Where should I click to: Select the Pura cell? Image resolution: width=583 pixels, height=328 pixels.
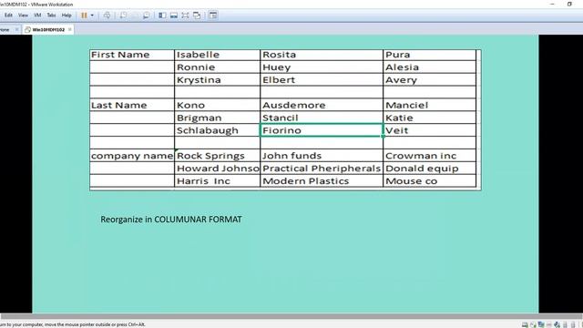pos(429,55)
